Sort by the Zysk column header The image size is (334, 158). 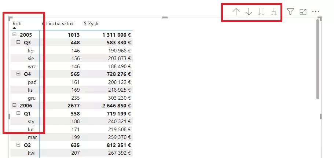pyautogui.click(x=93, y=24)
